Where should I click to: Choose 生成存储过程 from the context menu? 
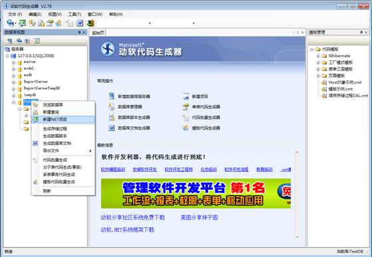pos(63,129)
